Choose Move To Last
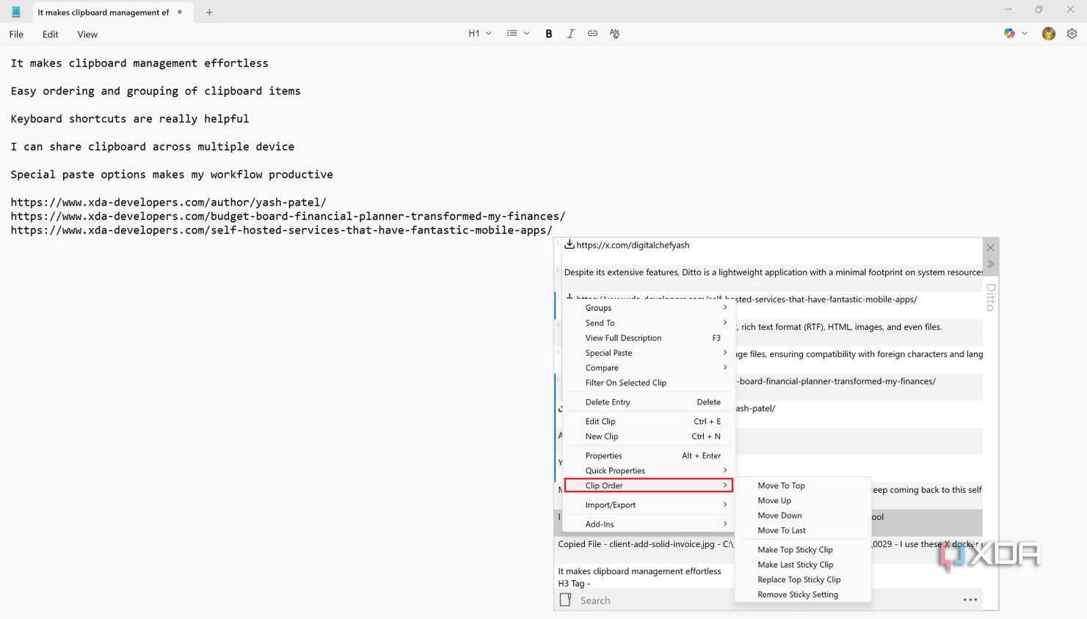Image resolution: width=1087 pixels, height=619 pixels. (803, 530)
